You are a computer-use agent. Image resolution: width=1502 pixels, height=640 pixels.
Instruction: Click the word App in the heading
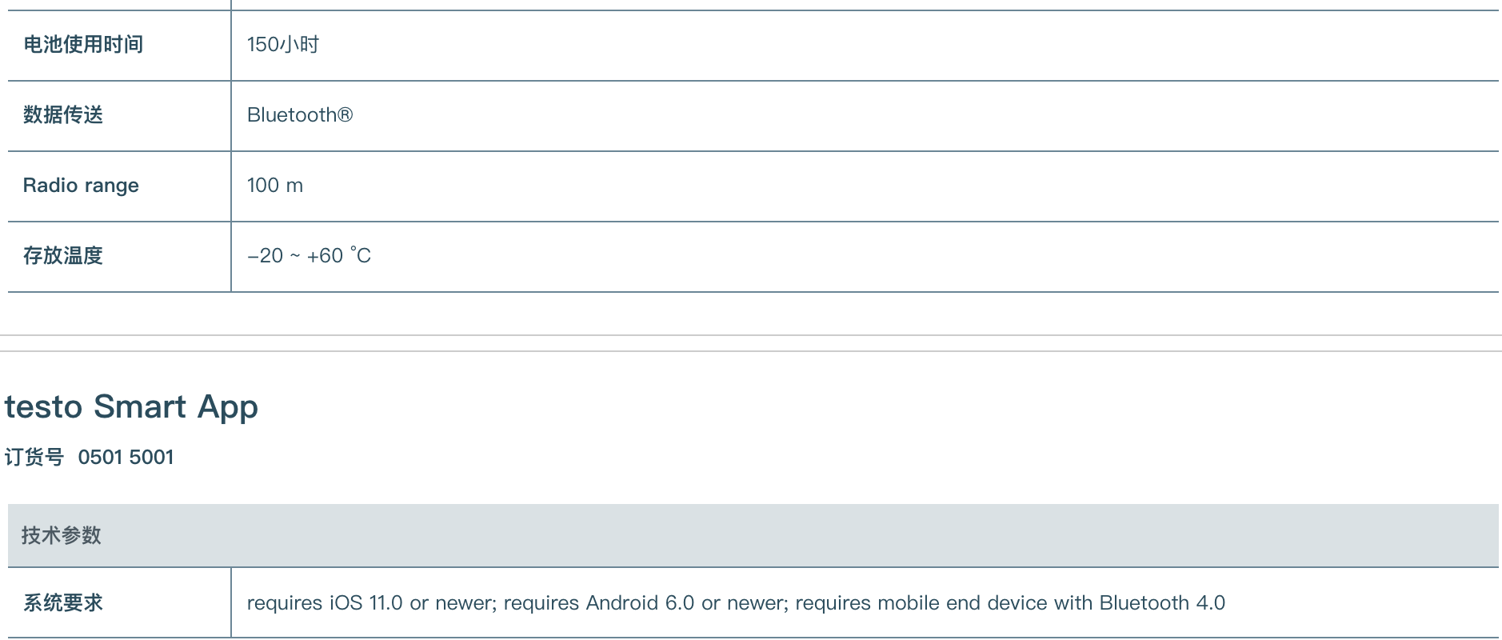click(228, 407)
